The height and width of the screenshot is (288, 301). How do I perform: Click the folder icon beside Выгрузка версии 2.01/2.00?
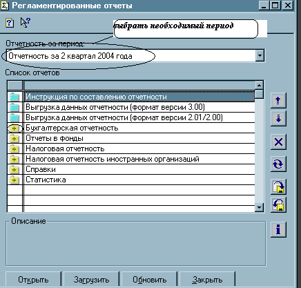14,117
